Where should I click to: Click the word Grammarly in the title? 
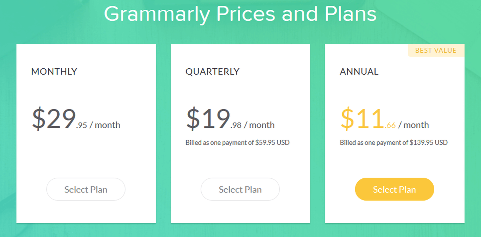157,14
